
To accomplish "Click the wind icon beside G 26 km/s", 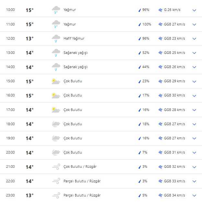I will tap(160, 10).
